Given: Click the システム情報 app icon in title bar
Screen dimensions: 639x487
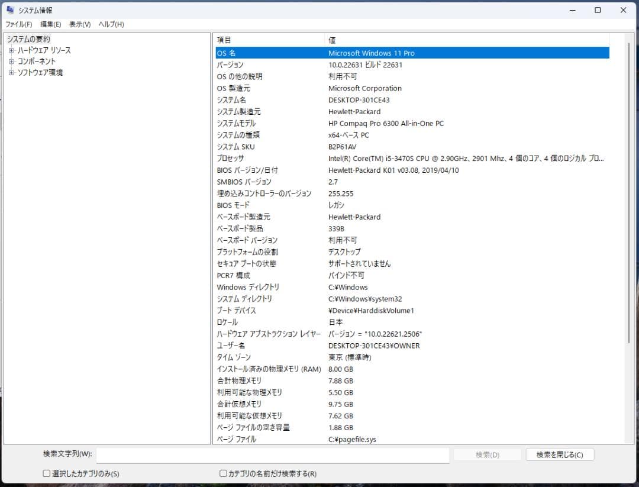Looking at the screenshot, I should 11,9.
